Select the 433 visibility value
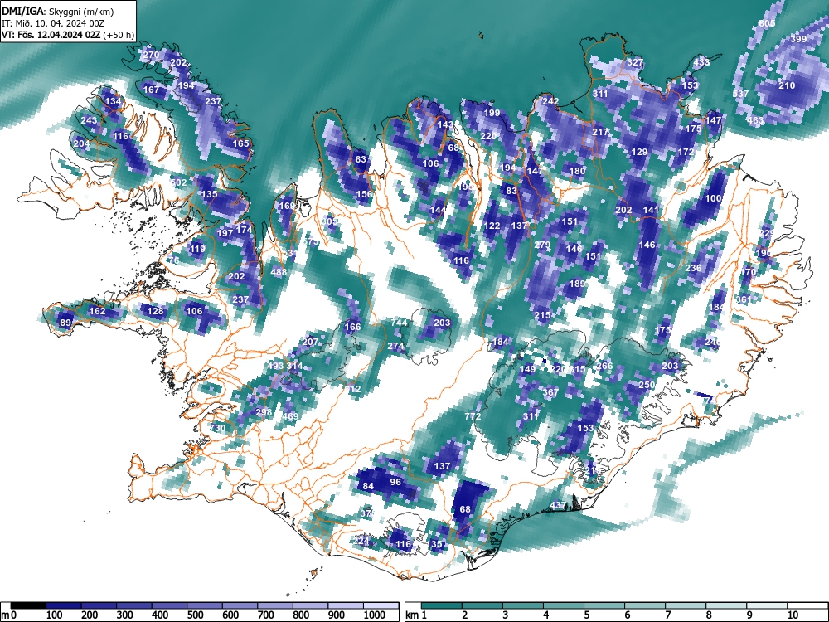The width and height of the screenshot is (829, 622). (x=701, y=62)
